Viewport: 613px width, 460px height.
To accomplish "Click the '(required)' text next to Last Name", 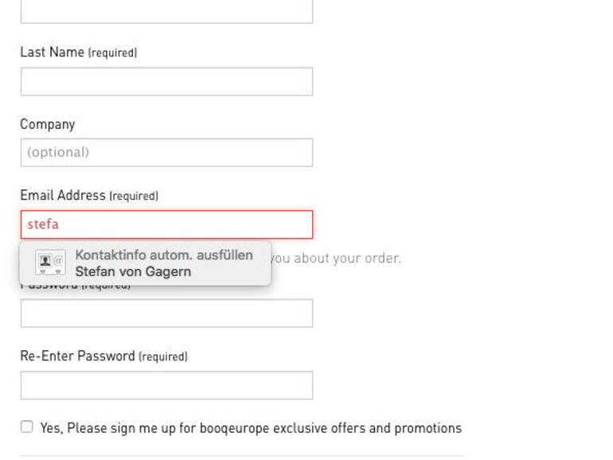I will (112, 53).
